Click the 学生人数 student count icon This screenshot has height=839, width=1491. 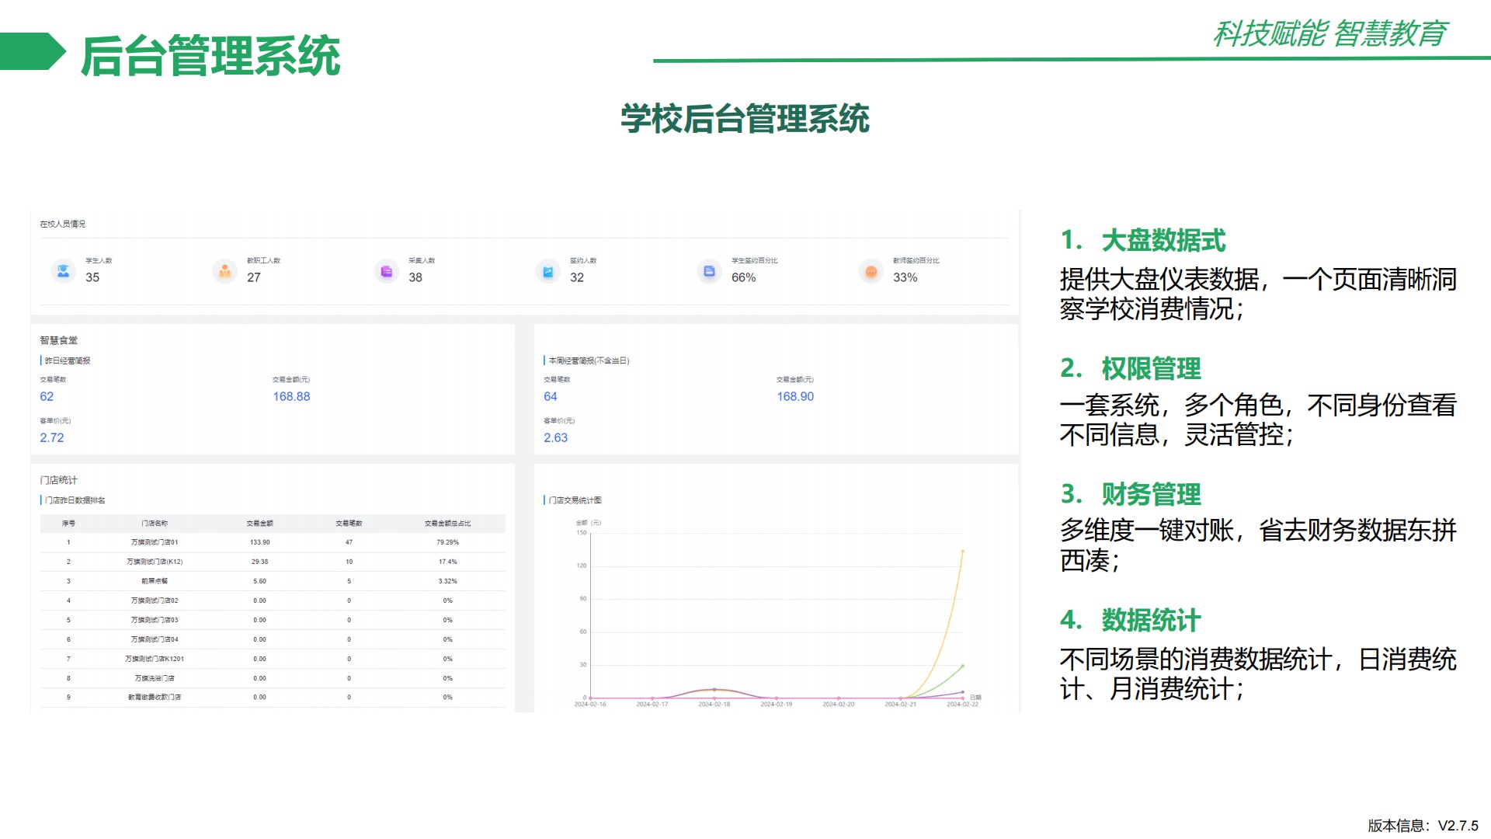coord(63,271)
